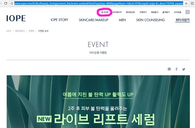Click the browser address bar URL
Screen dimensions: 195x128
click(x=99, y=3)
